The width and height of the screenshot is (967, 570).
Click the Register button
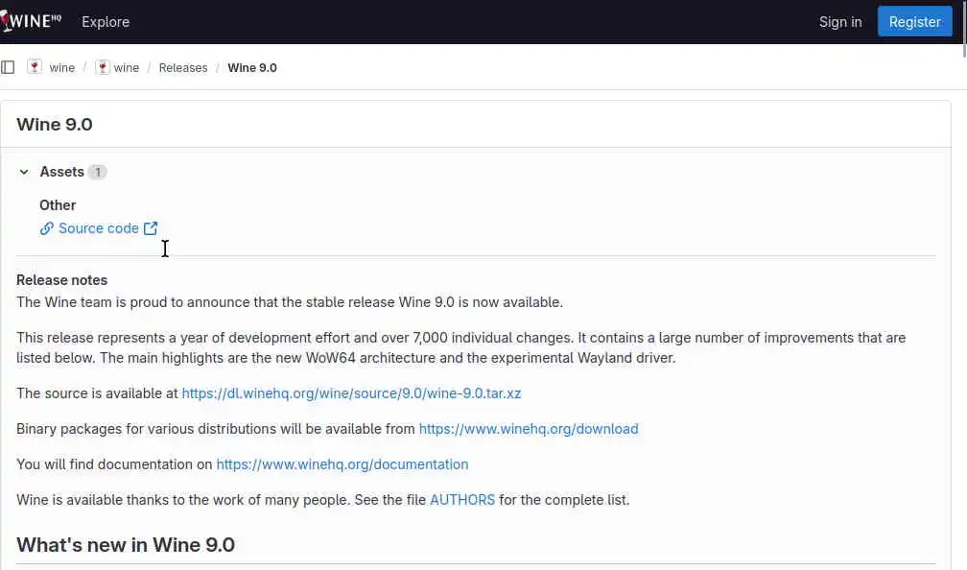[x=914, y=21]
